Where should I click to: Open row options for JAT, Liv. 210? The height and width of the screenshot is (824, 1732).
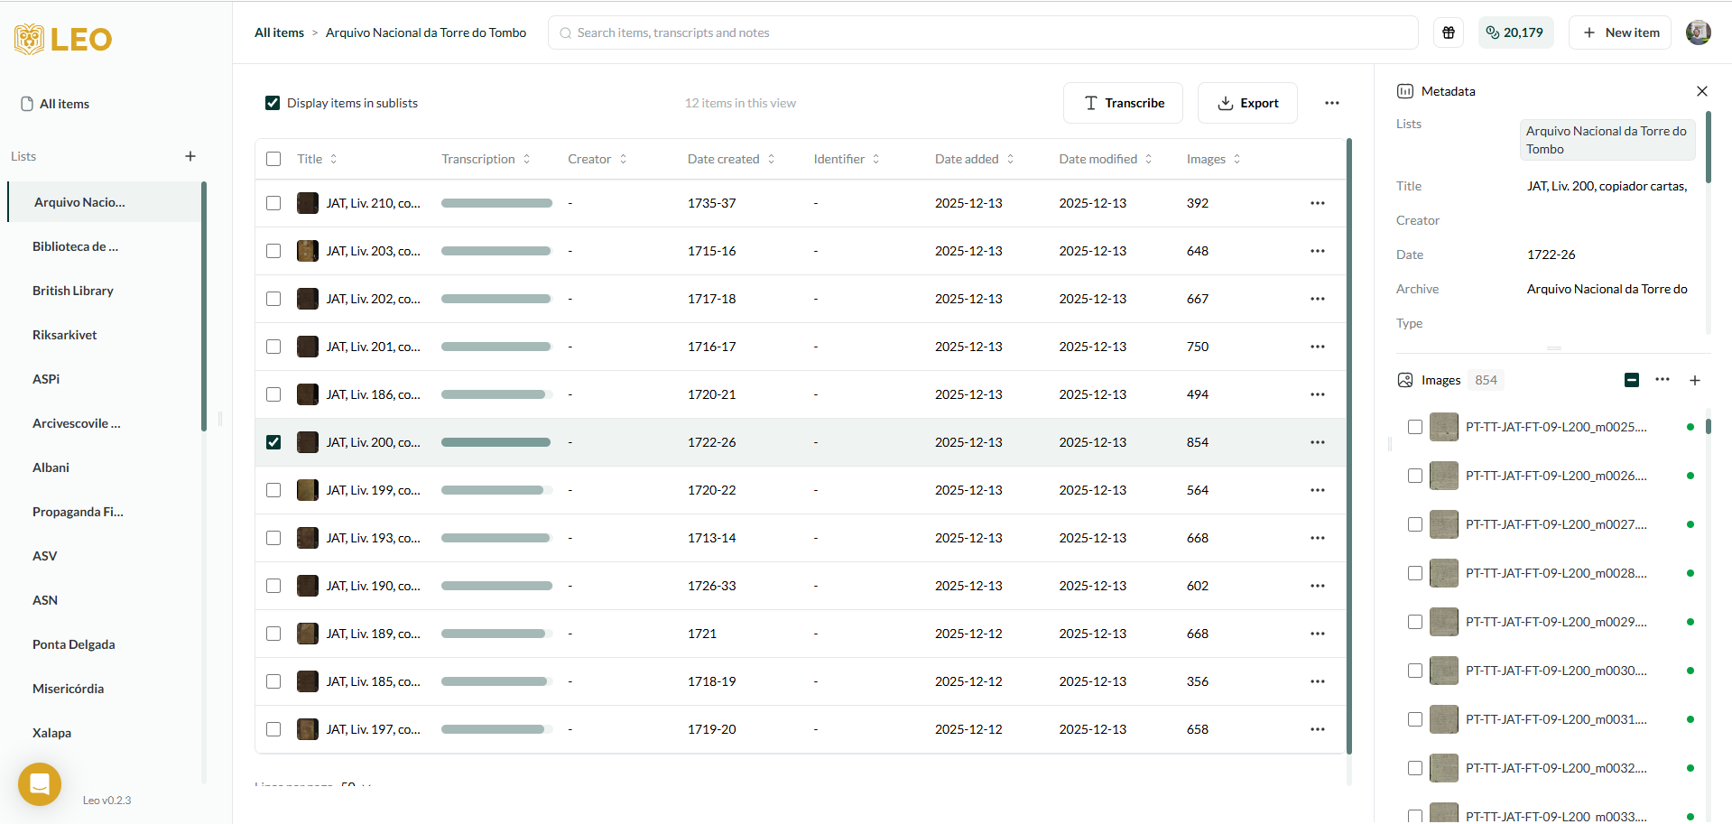click(1317, 203)
